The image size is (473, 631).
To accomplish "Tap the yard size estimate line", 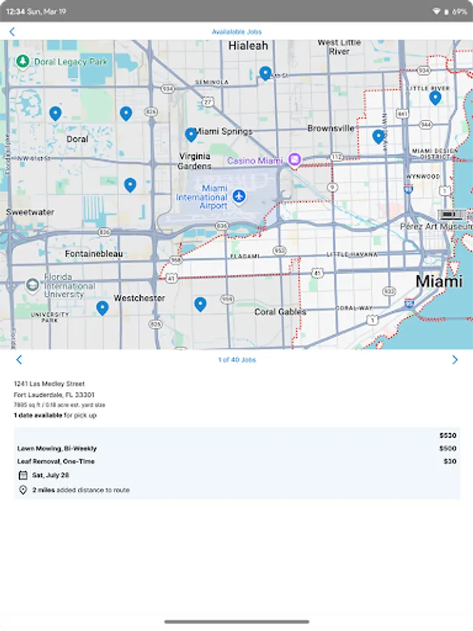I will click(x=60, y=405).
